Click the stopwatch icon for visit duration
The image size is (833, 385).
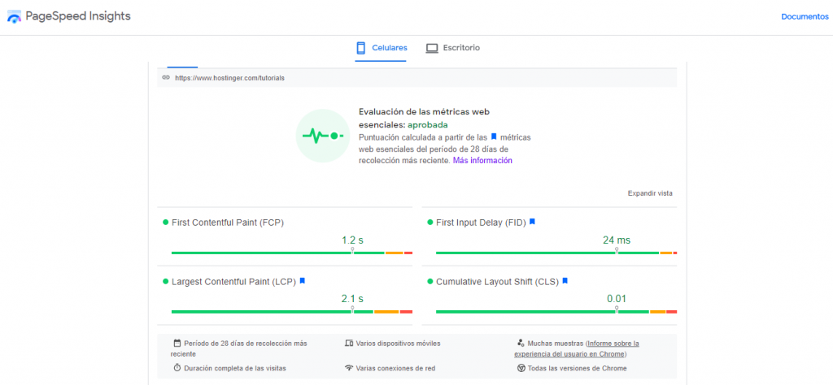click(x=177, y=368)
